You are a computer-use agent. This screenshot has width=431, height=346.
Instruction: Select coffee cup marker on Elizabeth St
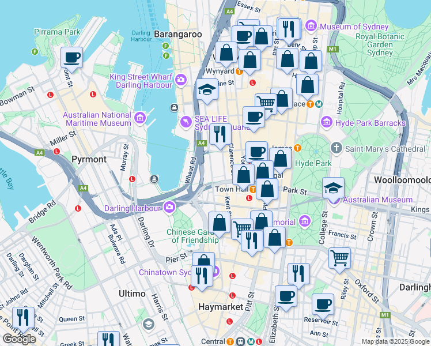pos(286,297)
